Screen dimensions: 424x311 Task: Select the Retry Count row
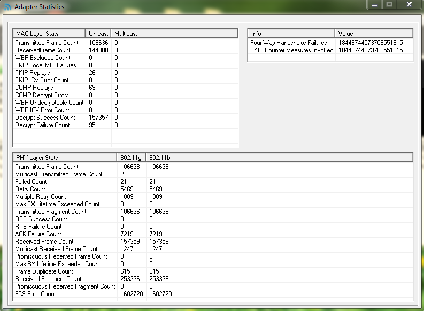pos(213,189)
